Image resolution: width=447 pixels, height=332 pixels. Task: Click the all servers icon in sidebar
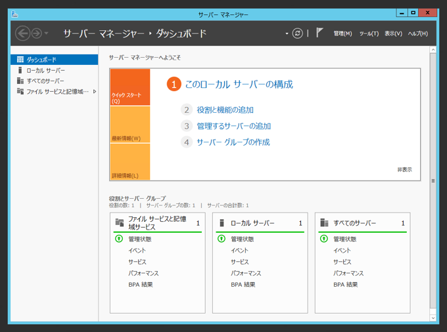pyautogui.click(x=20, y=81)
